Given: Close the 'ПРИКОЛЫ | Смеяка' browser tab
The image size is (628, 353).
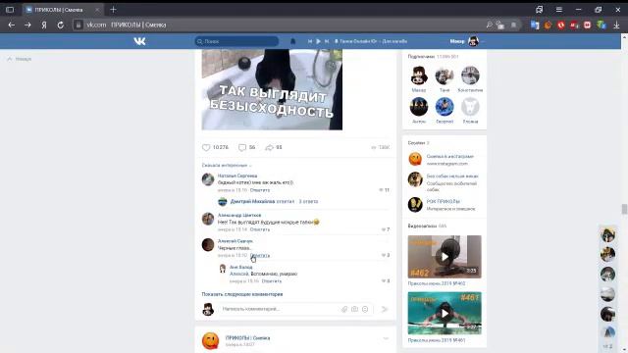Looking at the screenshot, I should pos(97,10).
